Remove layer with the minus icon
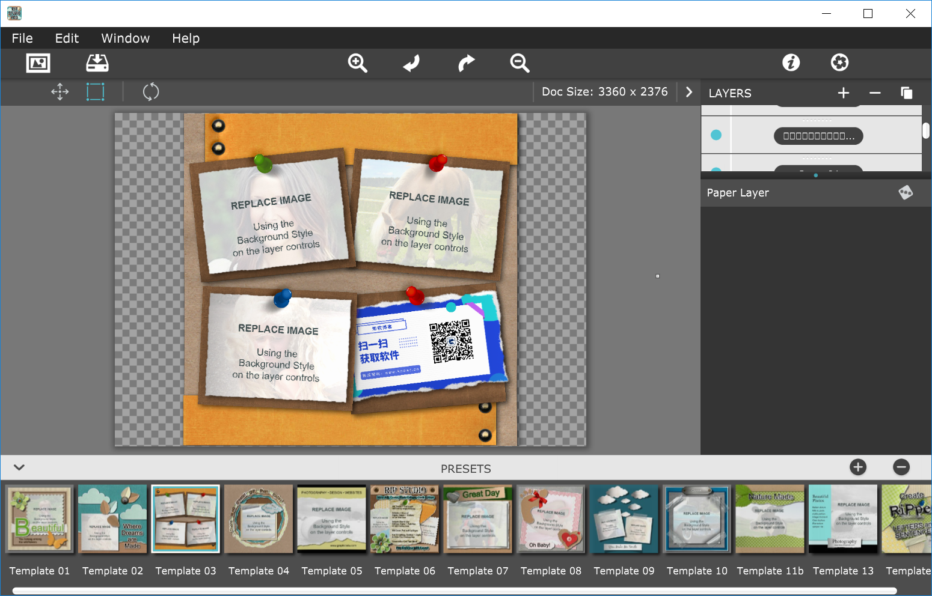The height and width of the screenshot is (596, 932). [875, 93]
